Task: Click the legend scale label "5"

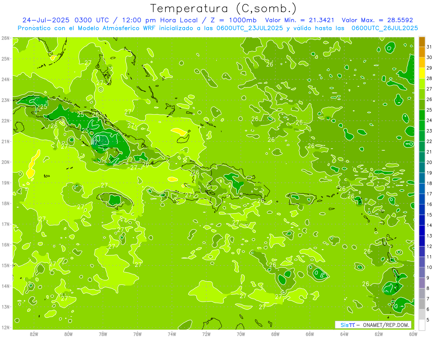Action: [x=428, y=320]
